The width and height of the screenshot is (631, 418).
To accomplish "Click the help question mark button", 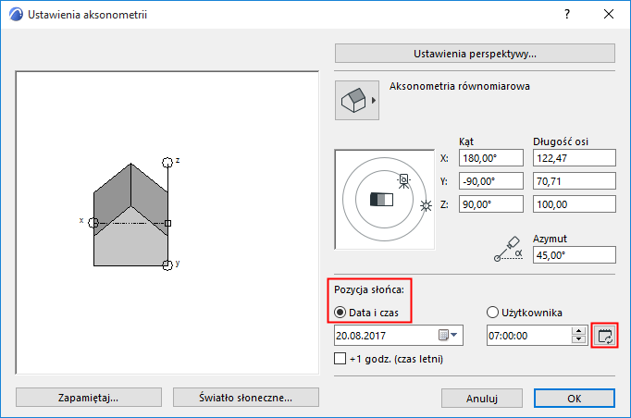I will point(567,15).
